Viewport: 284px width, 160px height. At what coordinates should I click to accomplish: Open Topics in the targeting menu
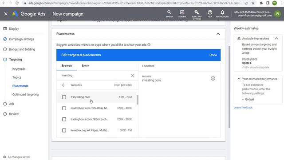click(x=17, y=77)
